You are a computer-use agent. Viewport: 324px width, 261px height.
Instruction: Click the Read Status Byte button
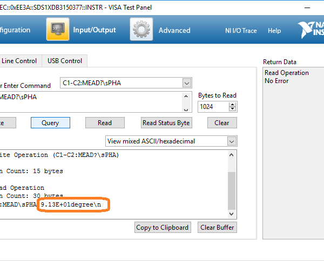pyautogui.click(x=166, y=123)
